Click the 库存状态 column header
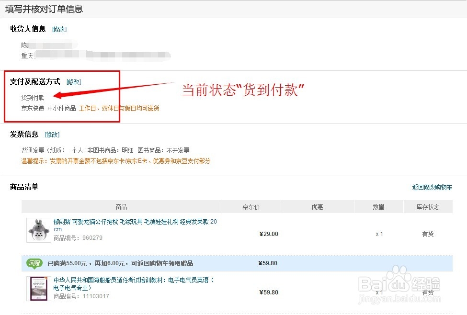 coord(428,207)
